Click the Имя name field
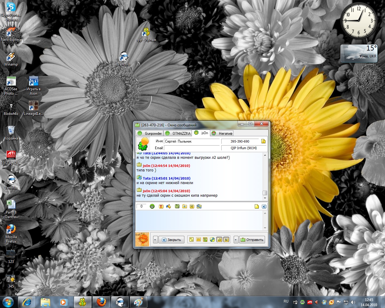The width and height of the screenshot is (385, 308). 192,141
